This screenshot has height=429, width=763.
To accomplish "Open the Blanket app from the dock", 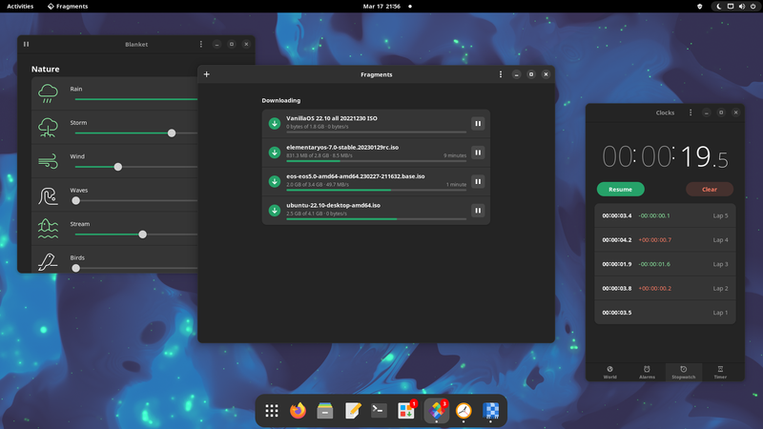I will click(490, 411).
